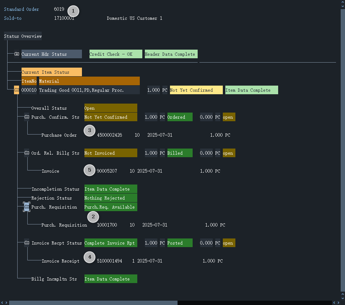The height and width of the screenshot is (305, 345).
Task: Click the Header Data Complete status
Action: point(171,54)
